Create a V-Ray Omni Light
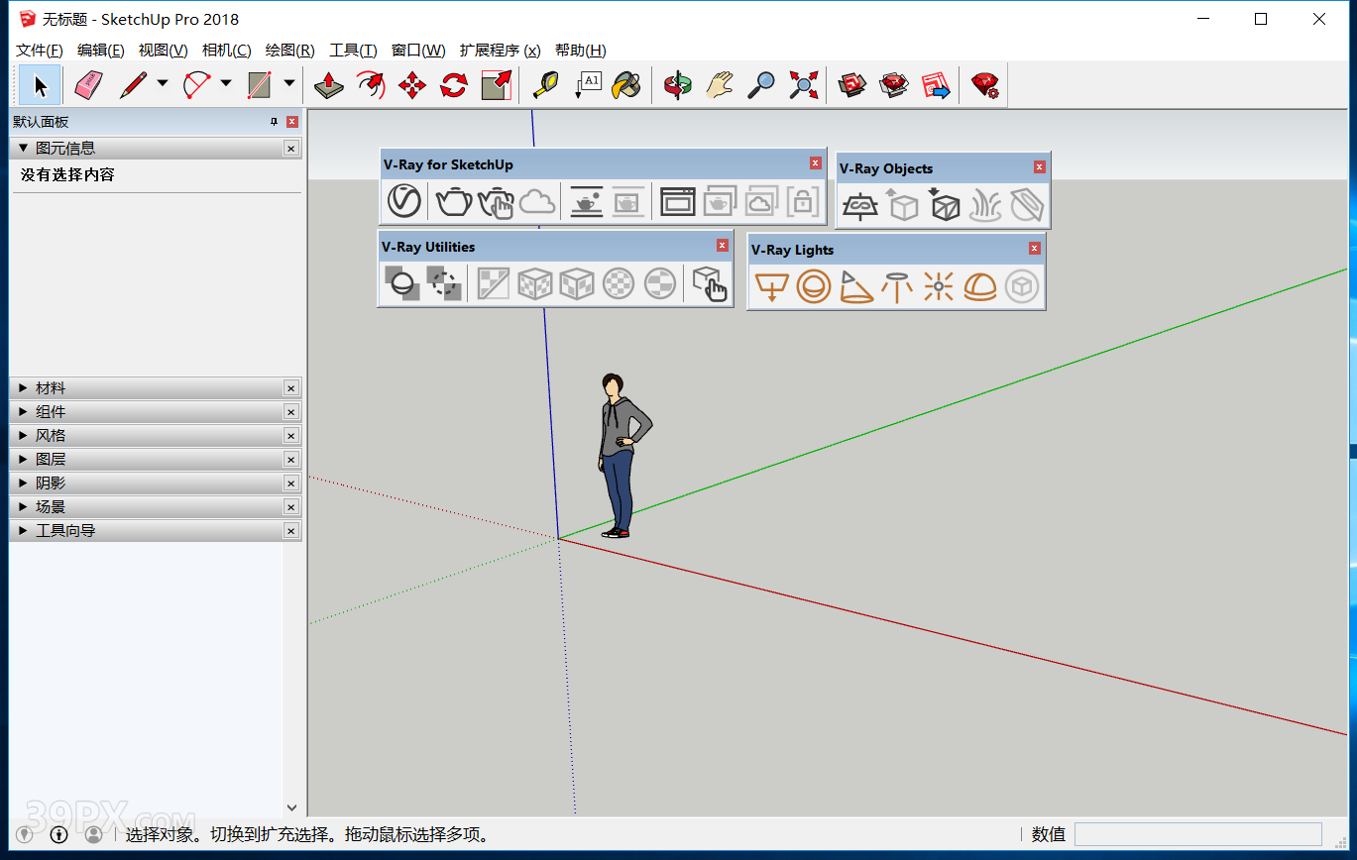Image resolution: width=1357 pixels, height=860 pixels. click(939, 286)
